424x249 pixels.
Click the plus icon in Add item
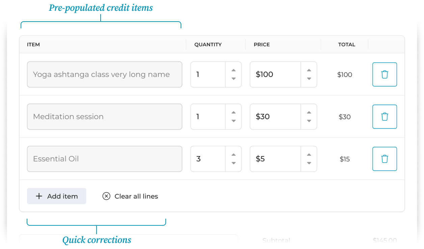click(x=39, y=196)
